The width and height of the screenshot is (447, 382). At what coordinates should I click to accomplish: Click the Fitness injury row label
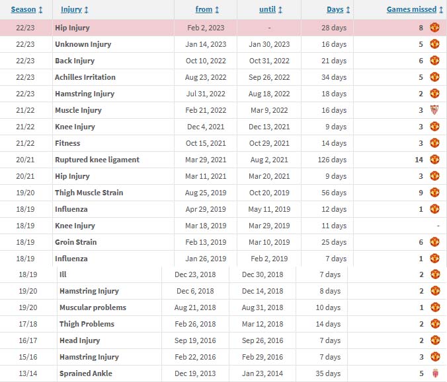tap(67, 143)
